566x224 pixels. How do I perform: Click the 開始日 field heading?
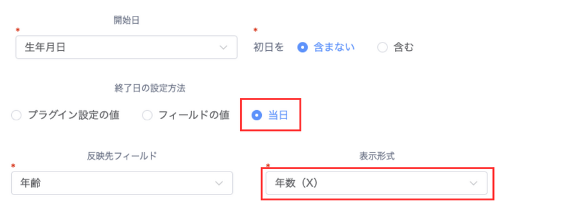pyautogui.click(x=126, y=21)
